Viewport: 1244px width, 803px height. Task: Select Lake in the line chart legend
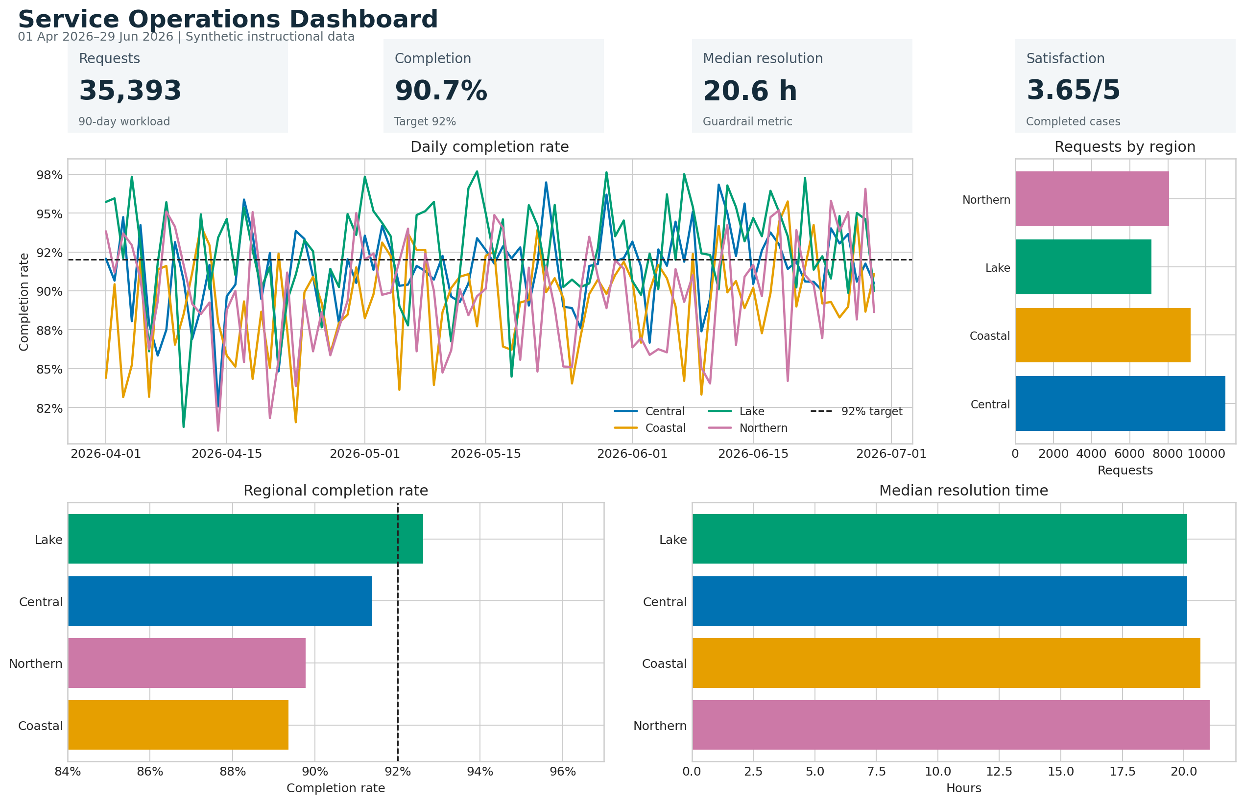pos(736,411)
